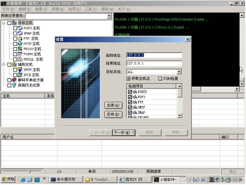
Task: Check the 目标主机 tree checkbox
Action: click(9, 23)
